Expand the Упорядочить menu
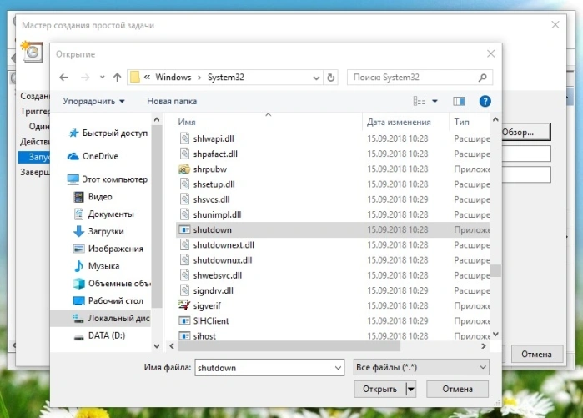Viewport: 583px width, 418px height. click(x=93, y=101)
